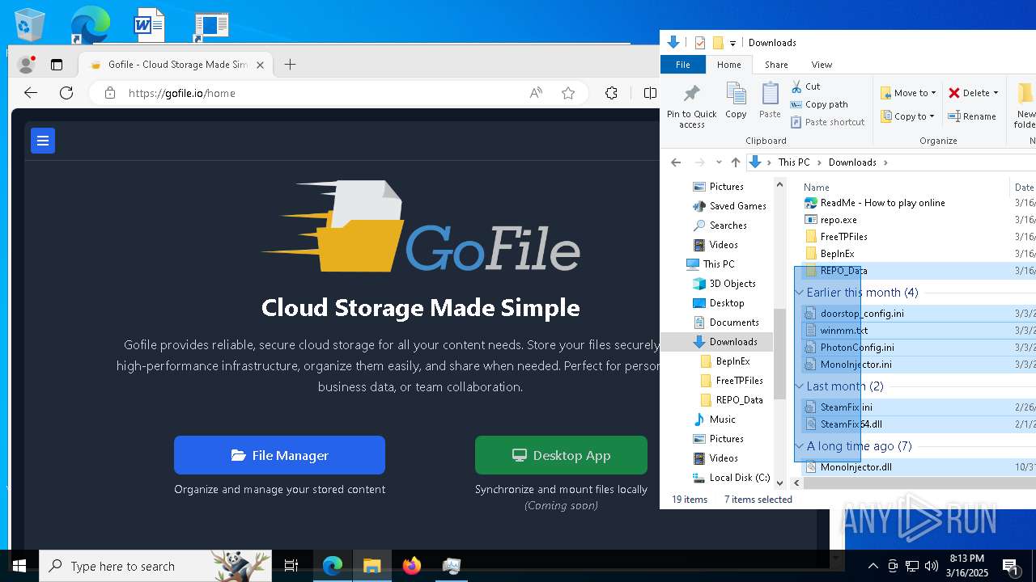The image size is (1036, 582).
Task: Open the Move to dropdown
Action: [x=908, y=93]
